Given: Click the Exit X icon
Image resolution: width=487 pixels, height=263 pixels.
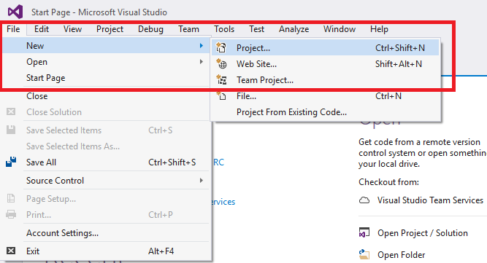Looking at the screenshot, I should 11,251.
